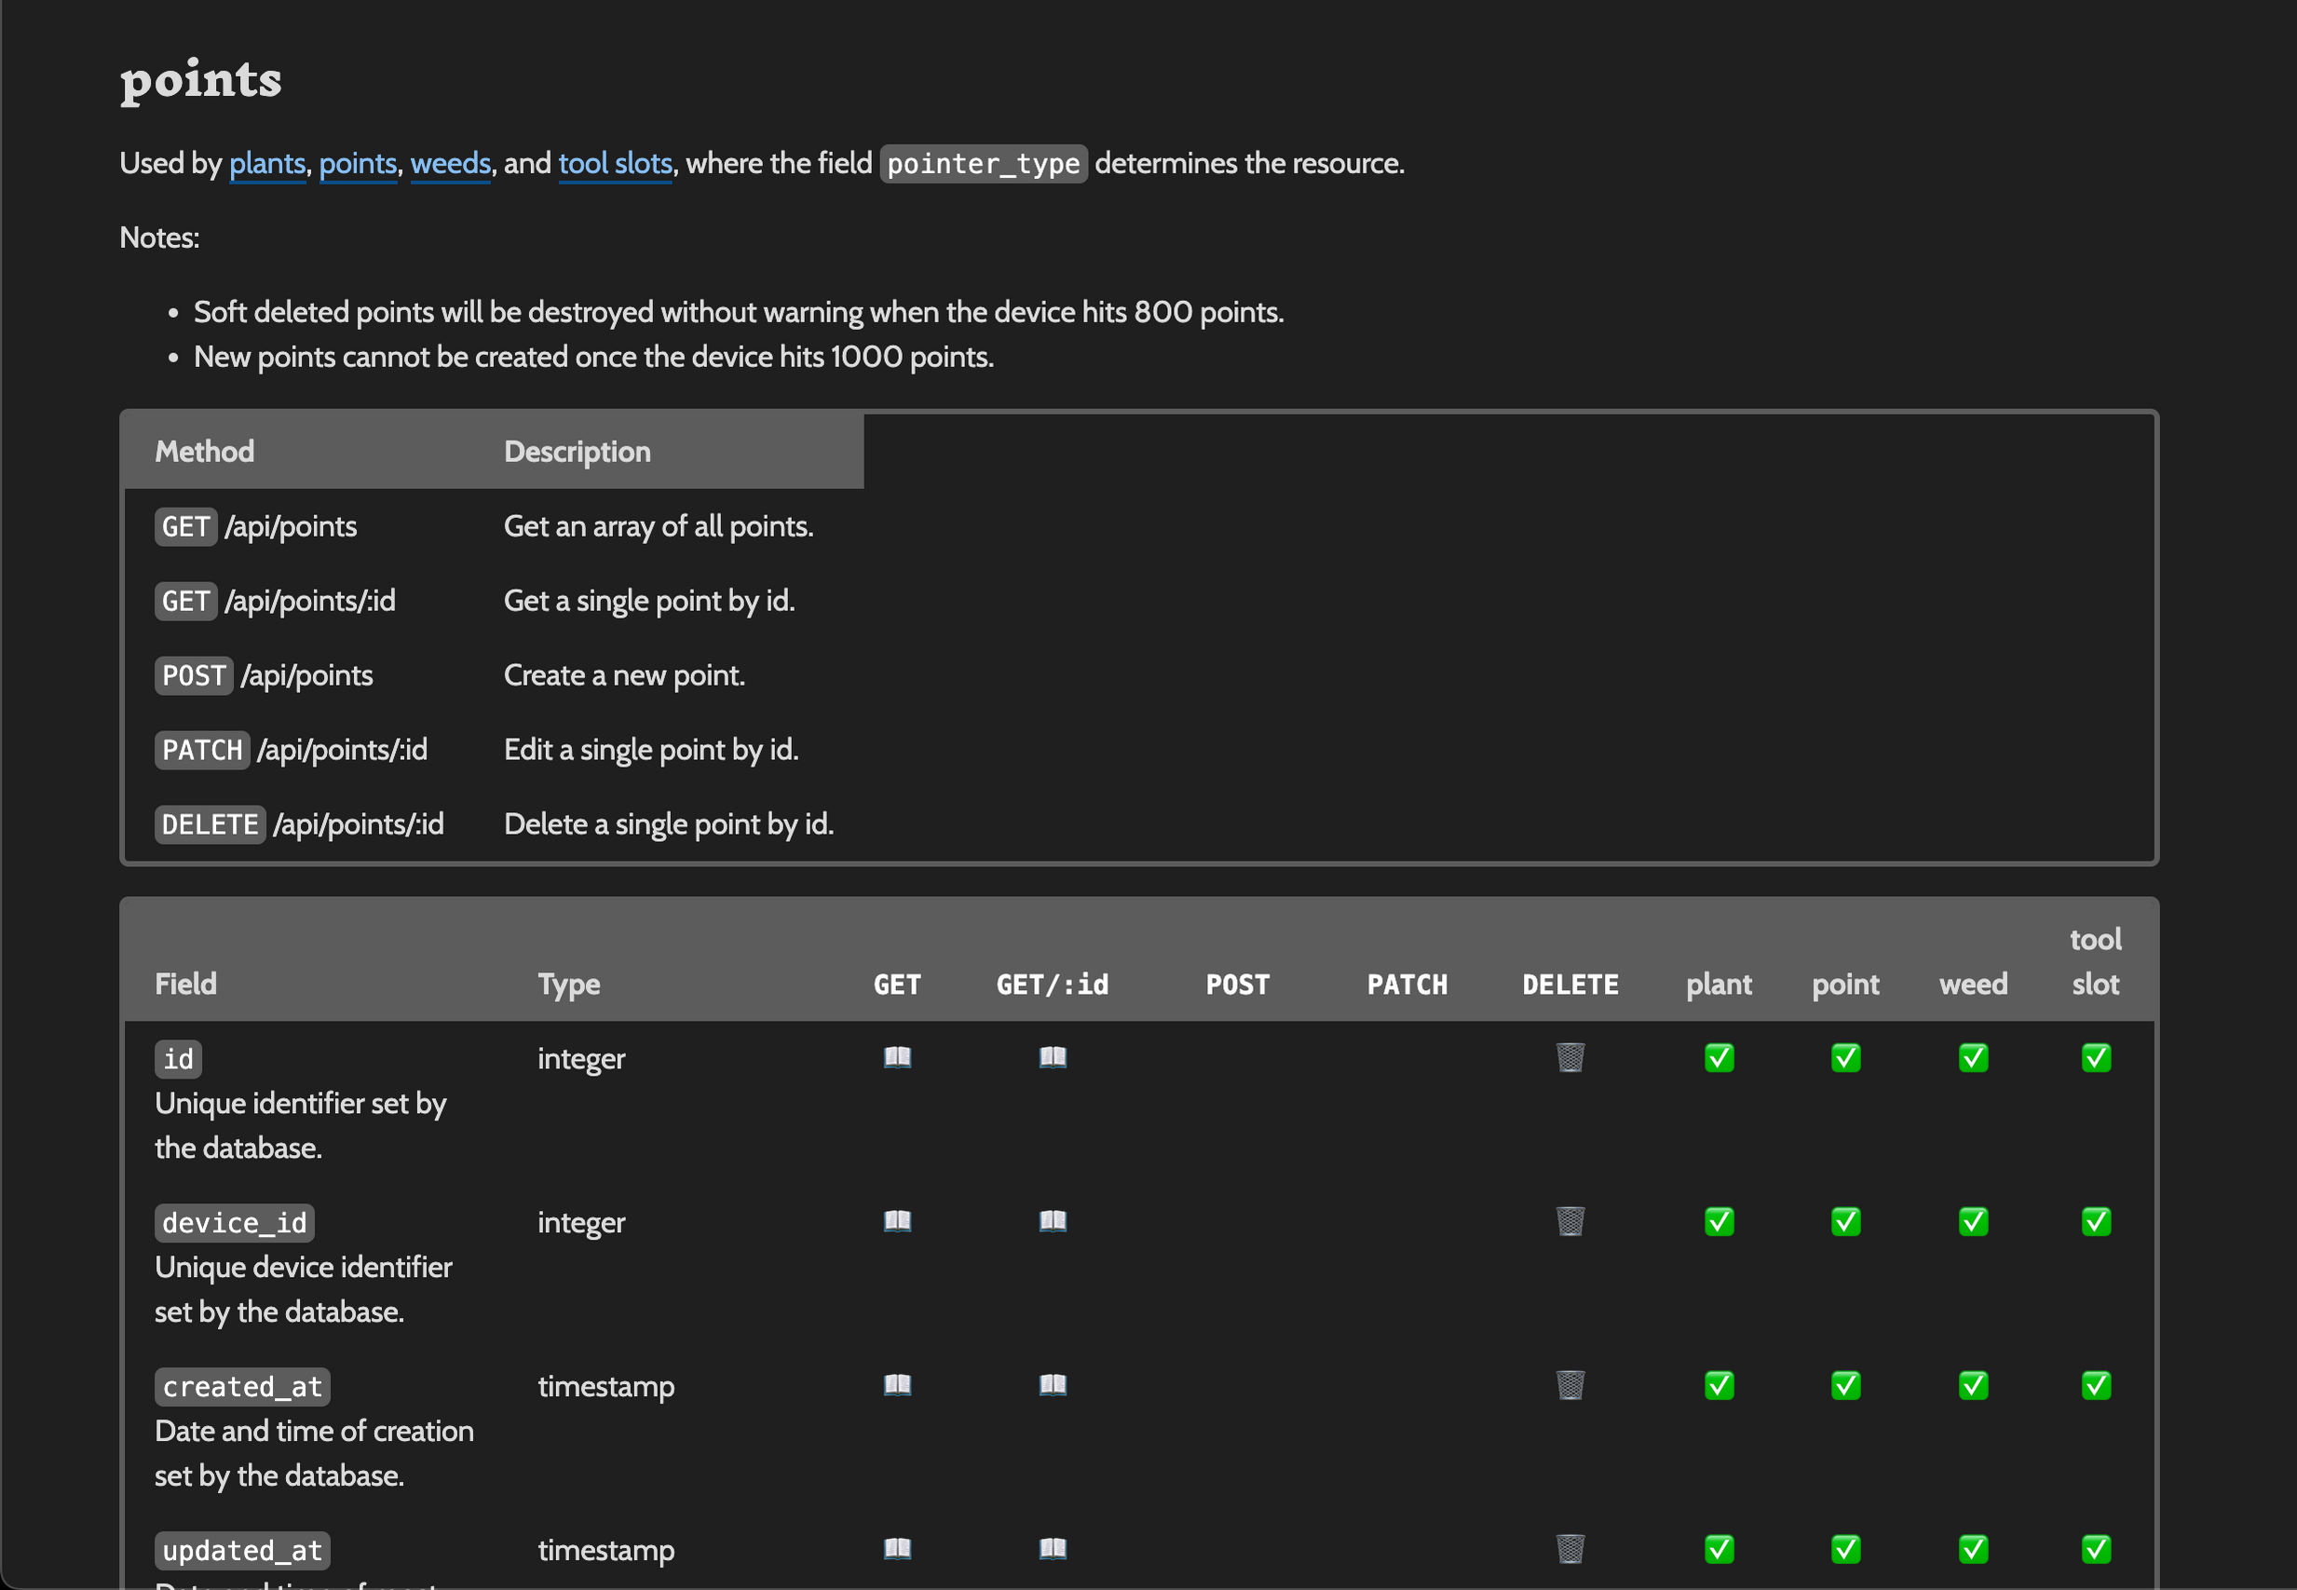
Task: Click the device_id field name
Action: coord(234,1223)
